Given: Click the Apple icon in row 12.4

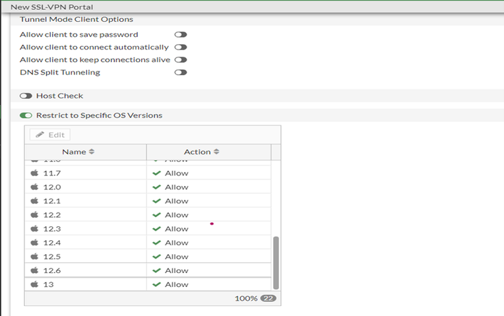Looking at the screenshot, I should pyautogui.click(x=35, y=243).
